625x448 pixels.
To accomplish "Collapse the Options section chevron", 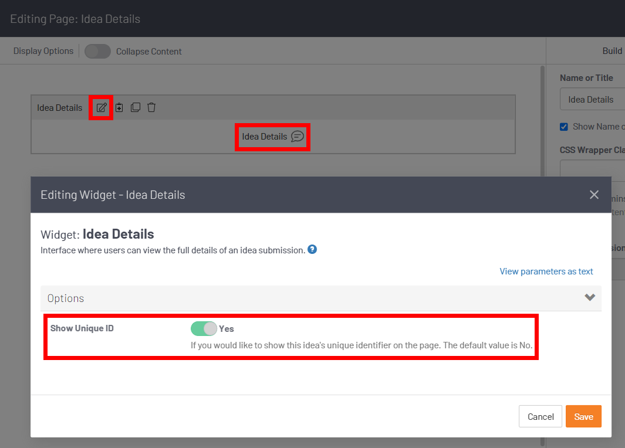I will 590,298.
